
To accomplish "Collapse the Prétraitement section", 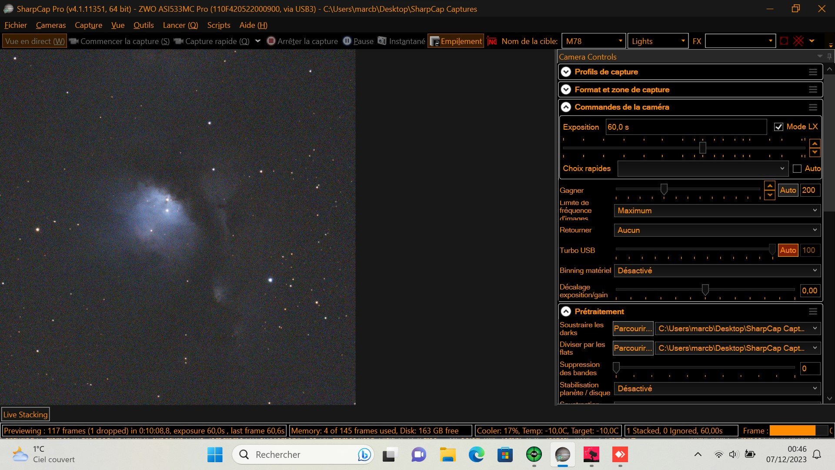I will click(566, 312).
